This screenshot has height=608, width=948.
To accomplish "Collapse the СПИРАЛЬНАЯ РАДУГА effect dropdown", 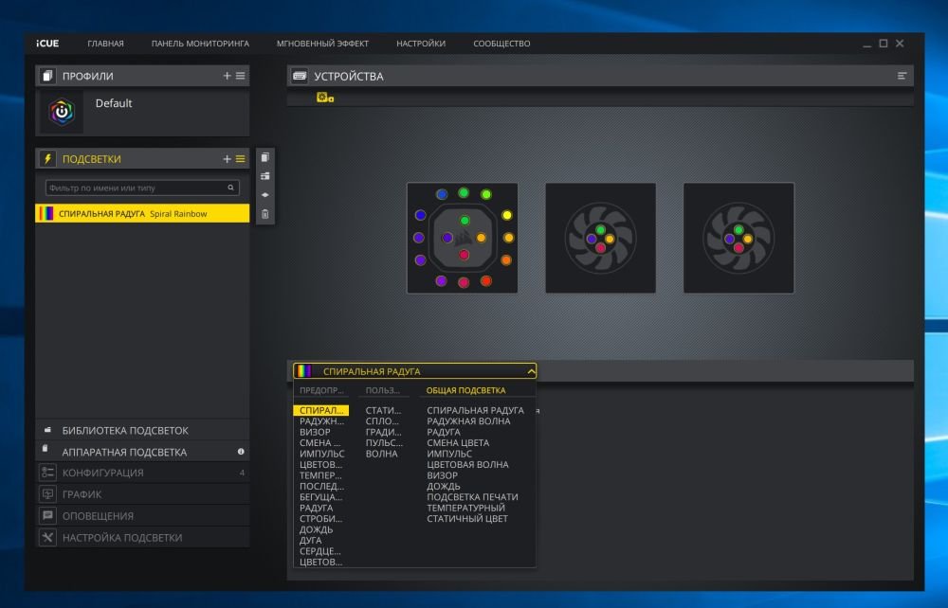I will (x=415, y=371).
